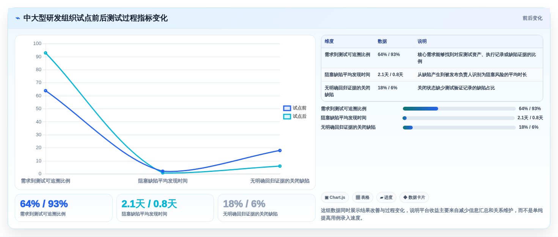
Task: Click x-axis label 无明确回归证据的关闭缺陷
Action: point(280,181)
